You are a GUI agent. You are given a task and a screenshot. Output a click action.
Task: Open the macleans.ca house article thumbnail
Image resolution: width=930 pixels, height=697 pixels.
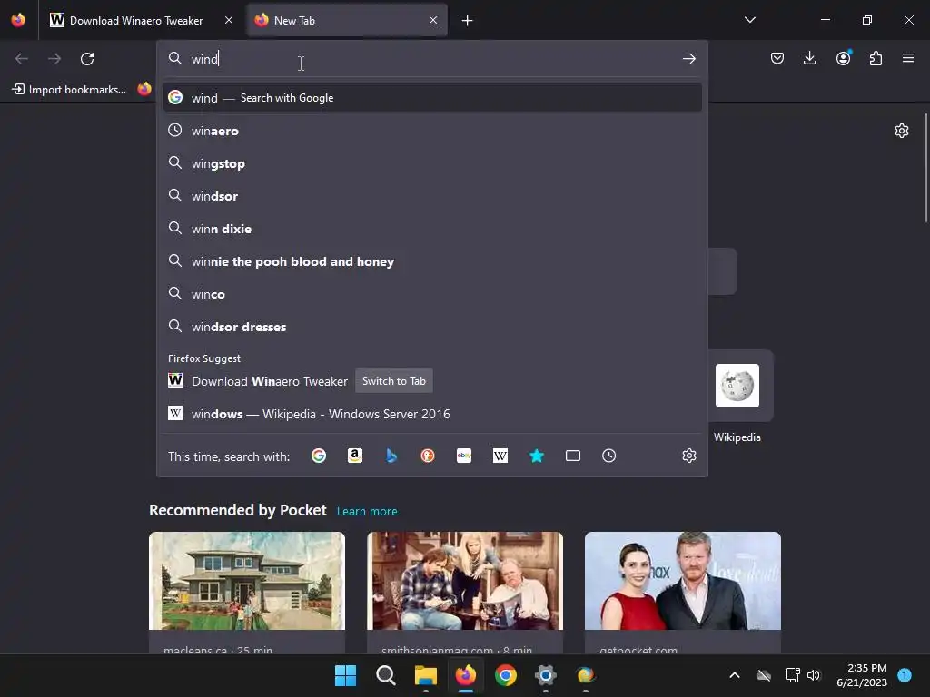pyautogui.click(x=247, y=581)
